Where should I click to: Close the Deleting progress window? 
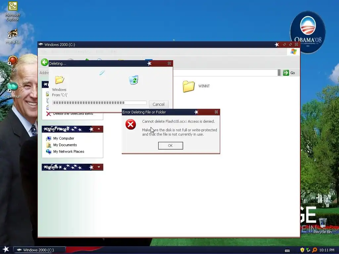(169, 63)
